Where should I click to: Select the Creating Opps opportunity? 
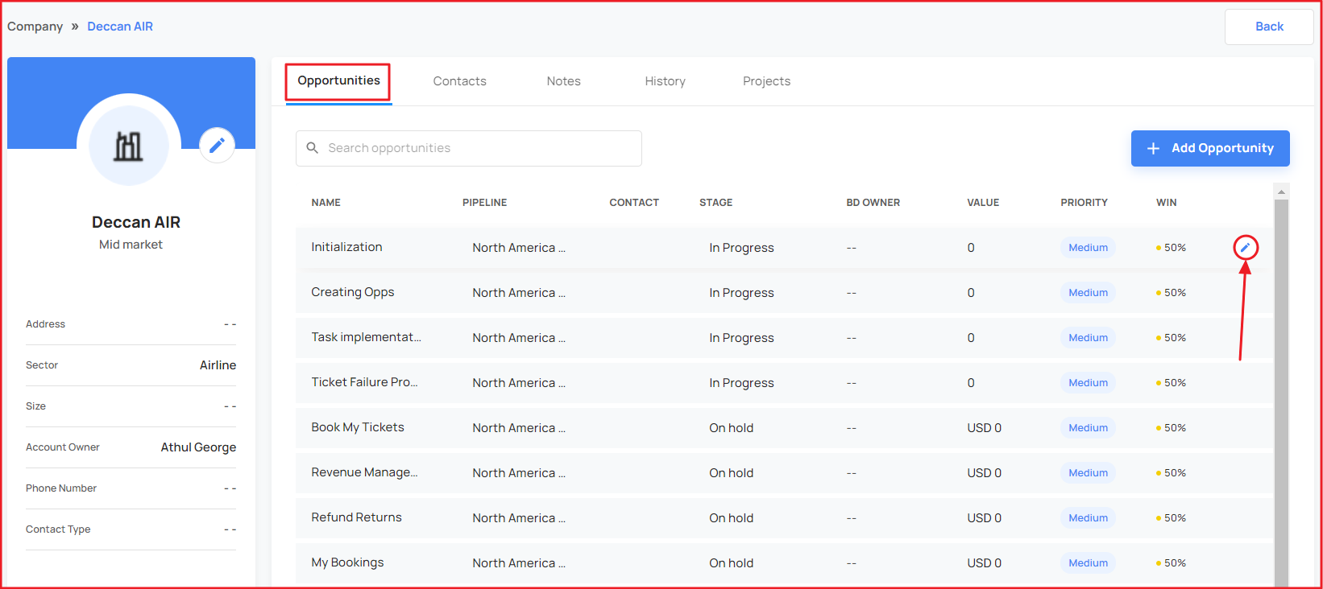tap(353, 292)
